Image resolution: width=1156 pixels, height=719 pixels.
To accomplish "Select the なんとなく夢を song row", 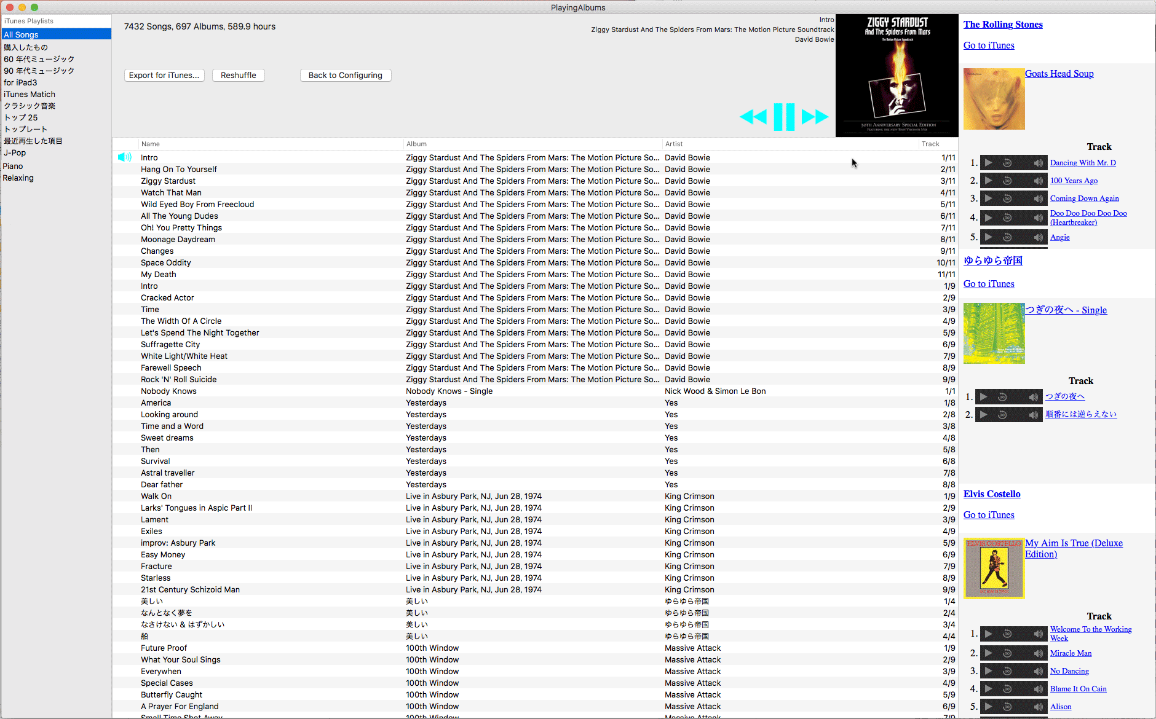I will (535, 613).
